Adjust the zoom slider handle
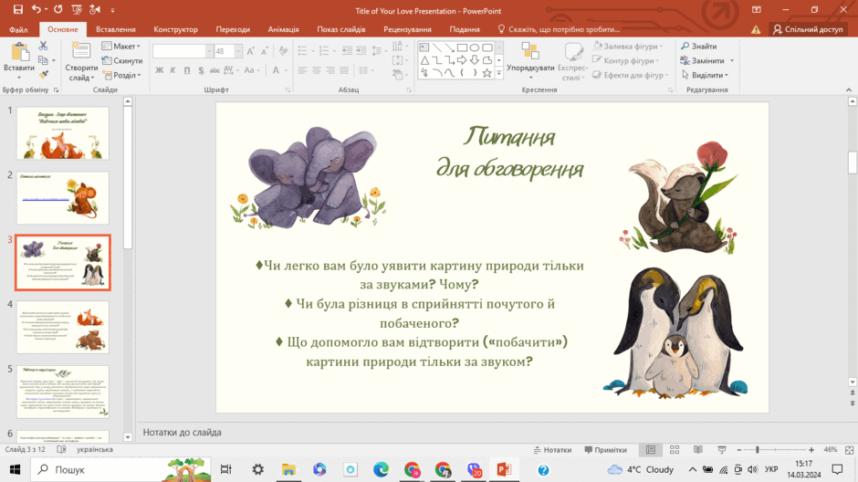Image resolution: width=858 pixels, height=482 pixels. pyautogui.click(x=758, y=450)
